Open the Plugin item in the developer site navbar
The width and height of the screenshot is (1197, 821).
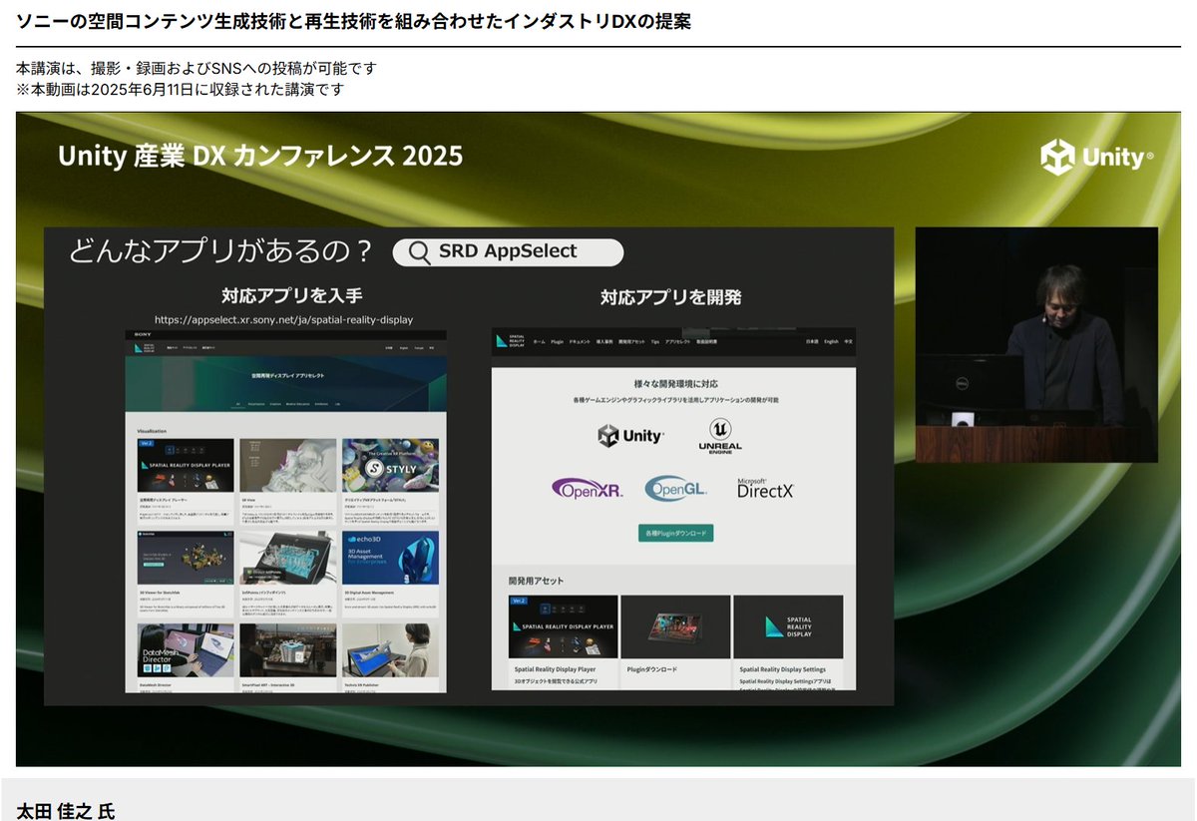558,341
